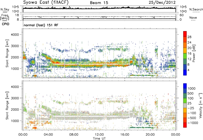Click the light green 12–16 dB Power segment
Viewport: 203px width, 140px height.
click(x=185, y=56)
